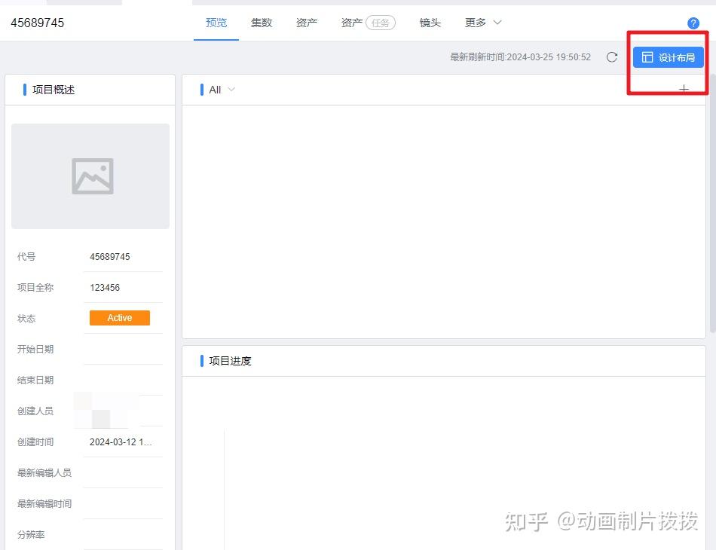Screen dimensions: 716x550
Task: Click the 设计布局 button
Action: click(x=668, y=57)
